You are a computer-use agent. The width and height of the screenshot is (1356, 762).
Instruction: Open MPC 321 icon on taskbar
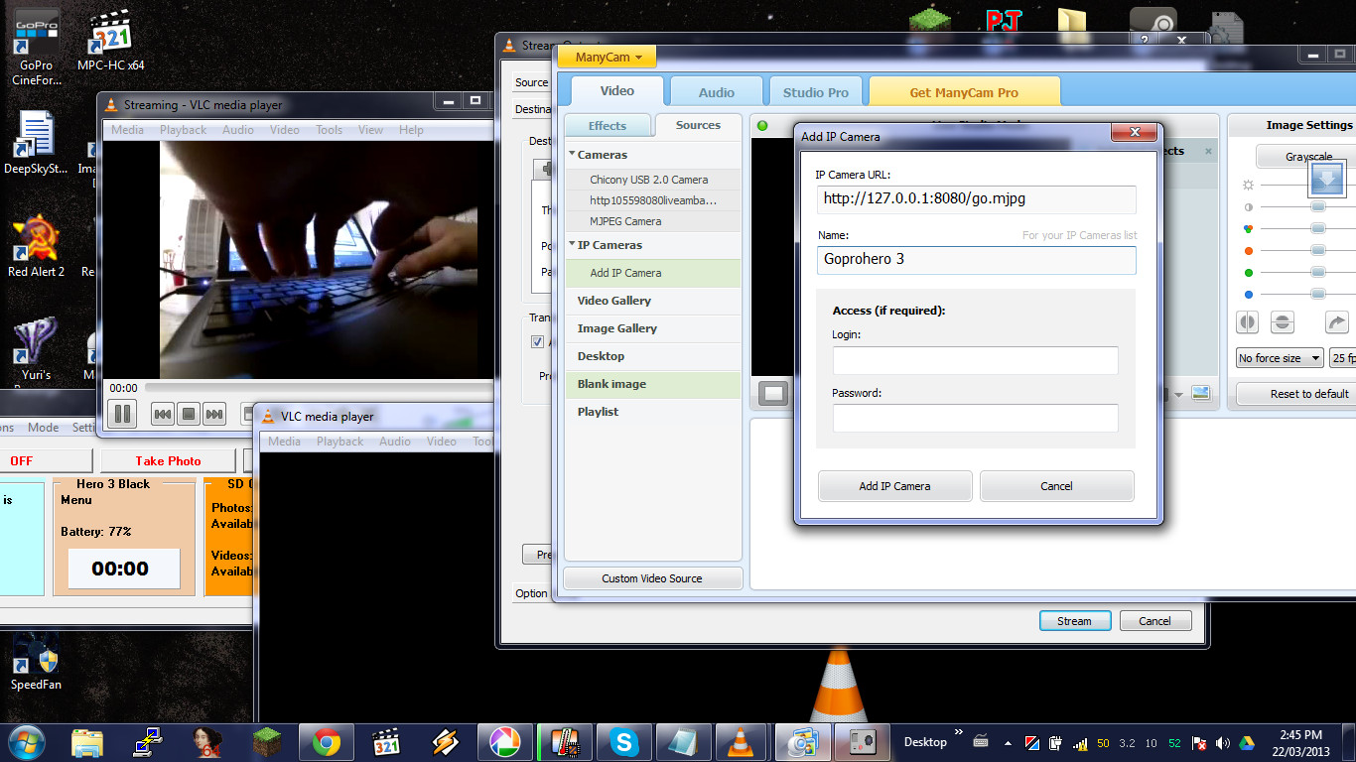click(x=386, y=742)
